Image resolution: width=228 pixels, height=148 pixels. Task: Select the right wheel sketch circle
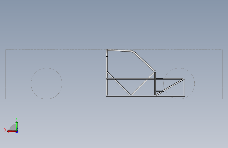point(179,83)
